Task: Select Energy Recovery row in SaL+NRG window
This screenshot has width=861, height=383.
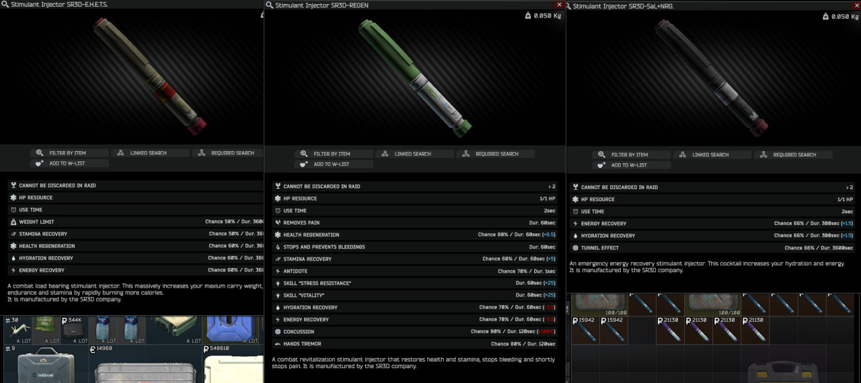Action: (x=712, y=223)
